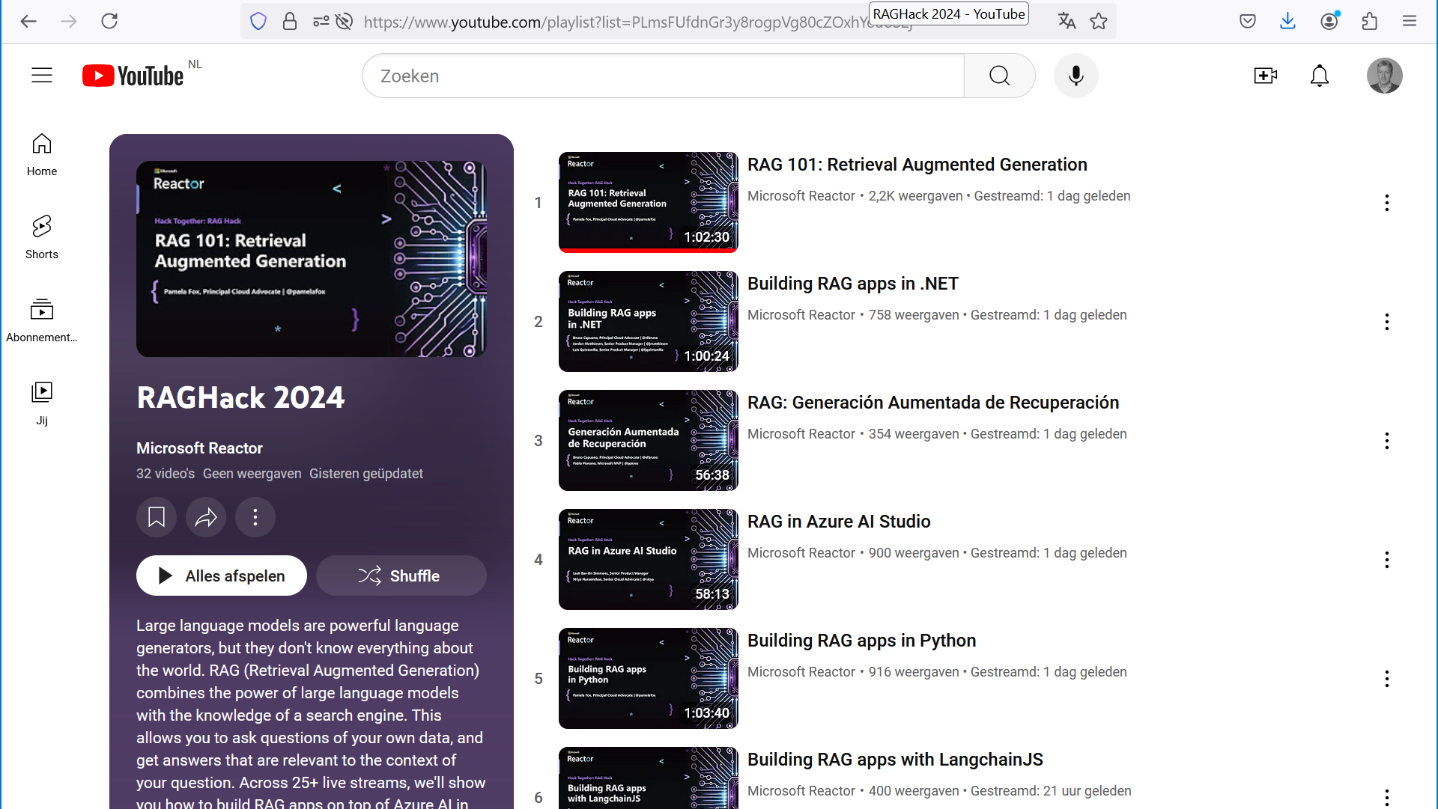Click the thumbnail of the 58:13 video

tap(649, 559)
